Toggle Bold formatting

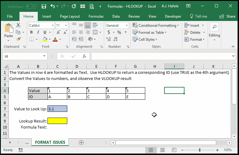click(31, 32)
